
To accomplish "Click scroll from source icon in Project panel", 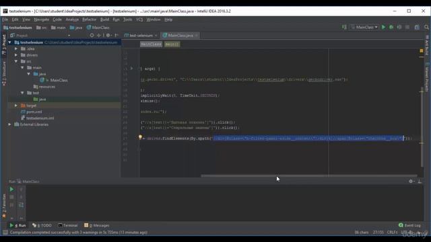I will point(92,36).
